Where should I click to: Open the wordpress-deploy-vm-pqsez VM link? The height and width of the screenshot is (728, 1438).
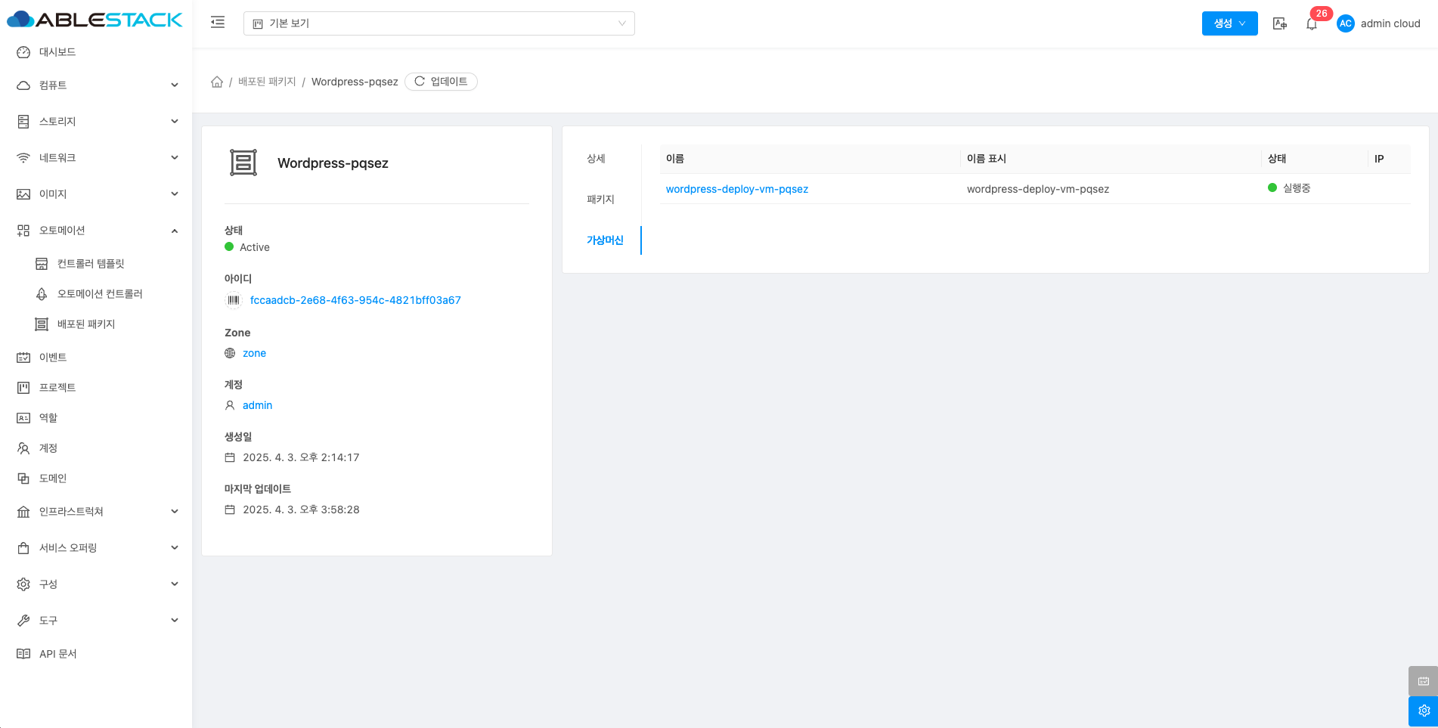pos(736,189)
